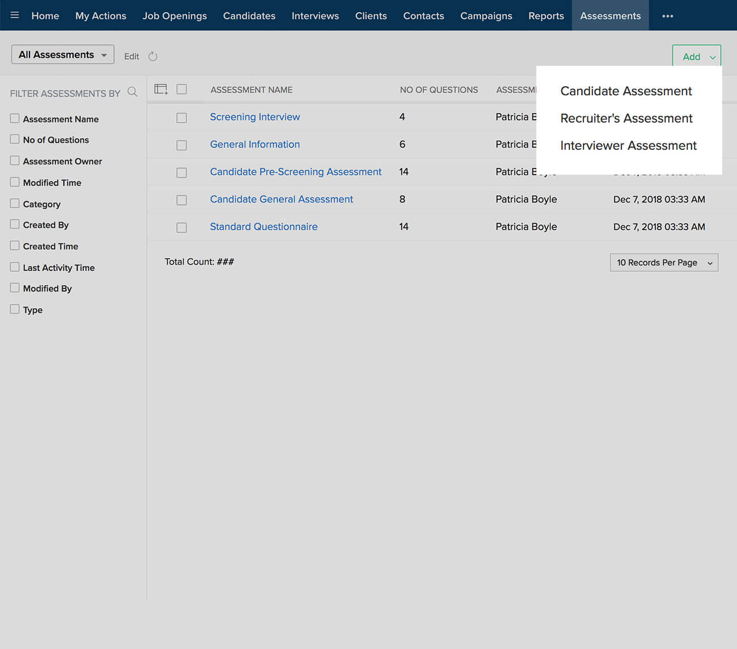Select Candidate Assessment from the Add menu
Image resolution: width=737 pixels, height=649 pixels.
click(x=626, y=91)
